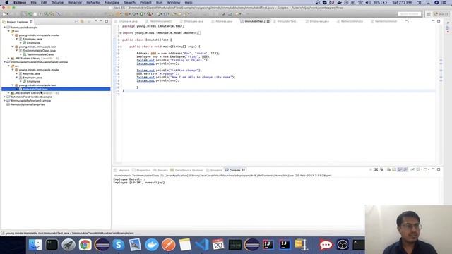Open the Source menu
The height and width of the screenshot is (254, 452).
[x=57, y=2]
